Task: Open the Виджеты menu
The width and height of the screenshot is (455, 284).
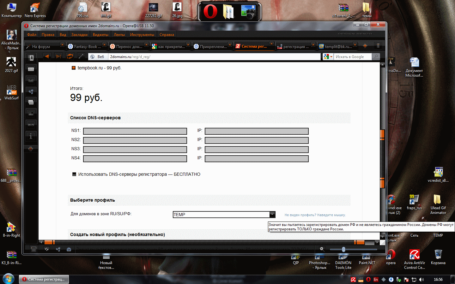Action: pos(100,35)
